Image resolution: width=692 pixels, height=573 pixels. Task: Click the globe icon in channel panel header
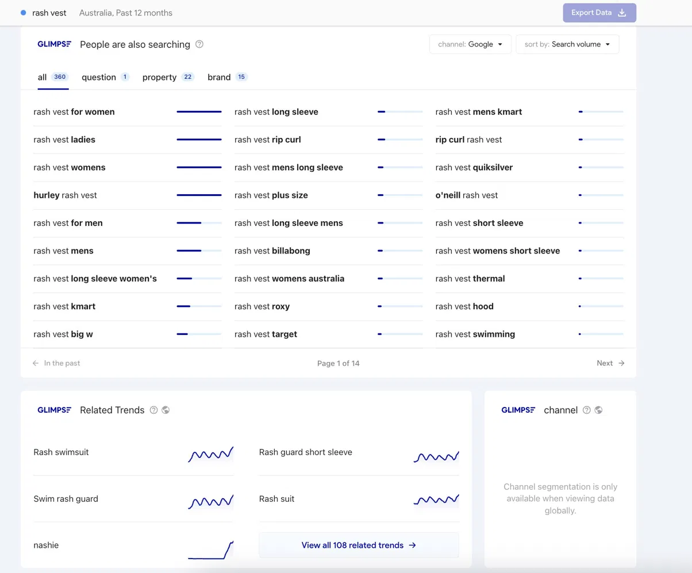click(x=599, y=410)
